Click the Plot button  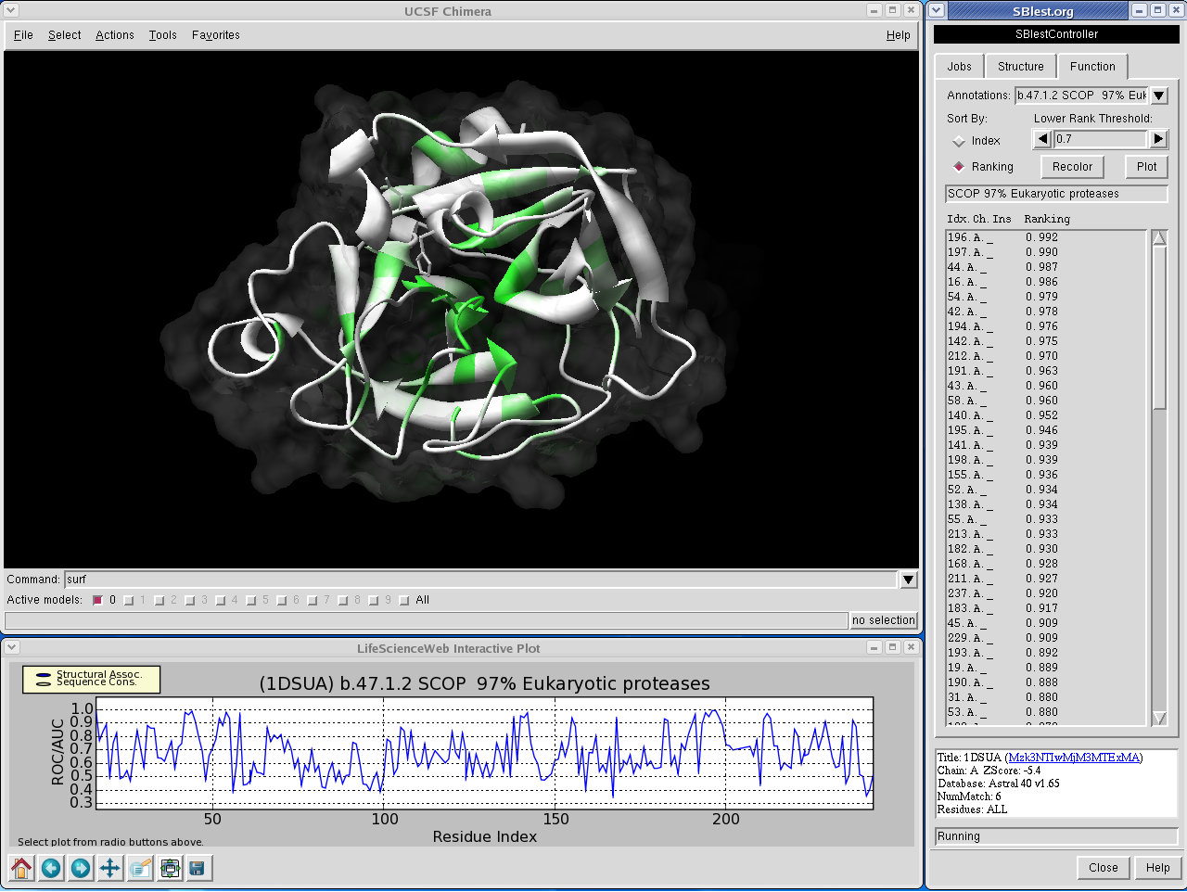point(1147,167)
